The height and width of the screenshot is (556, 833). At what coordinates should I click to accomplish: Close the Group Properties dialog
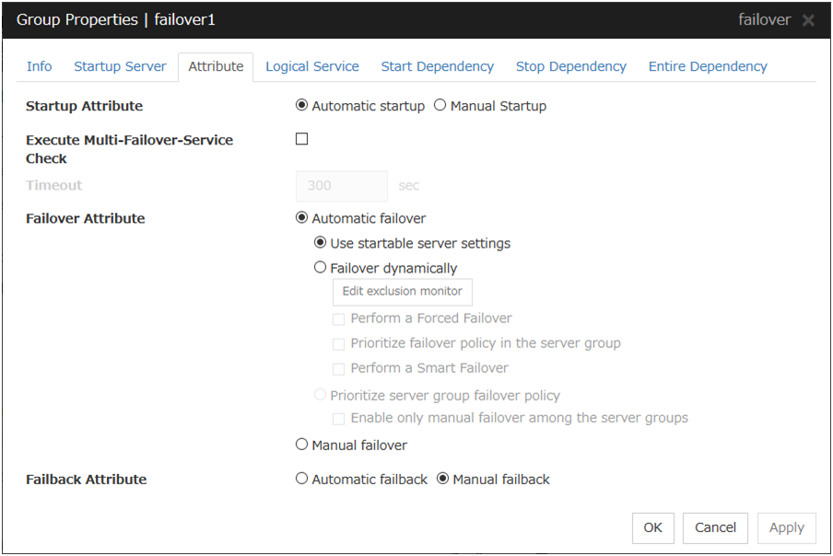point(808,20)
